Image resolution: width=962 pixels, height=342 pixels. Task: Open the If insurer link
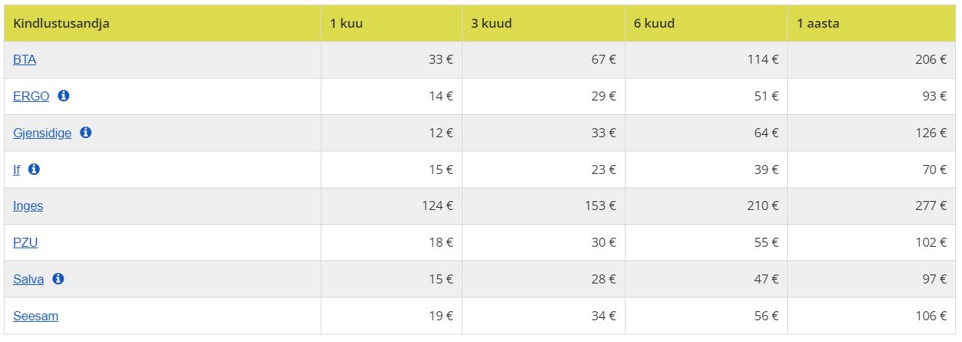[17, 170]
